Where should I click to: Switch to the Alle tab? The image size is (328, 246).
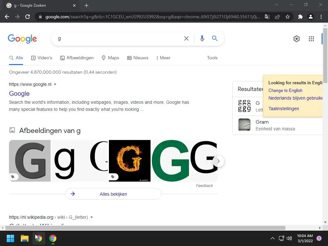[16, 58]
